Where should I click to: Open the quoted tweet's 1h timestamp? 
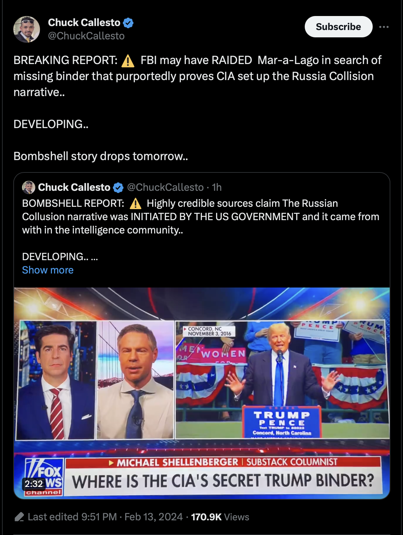pyautogui.click(x=217, y=187)
